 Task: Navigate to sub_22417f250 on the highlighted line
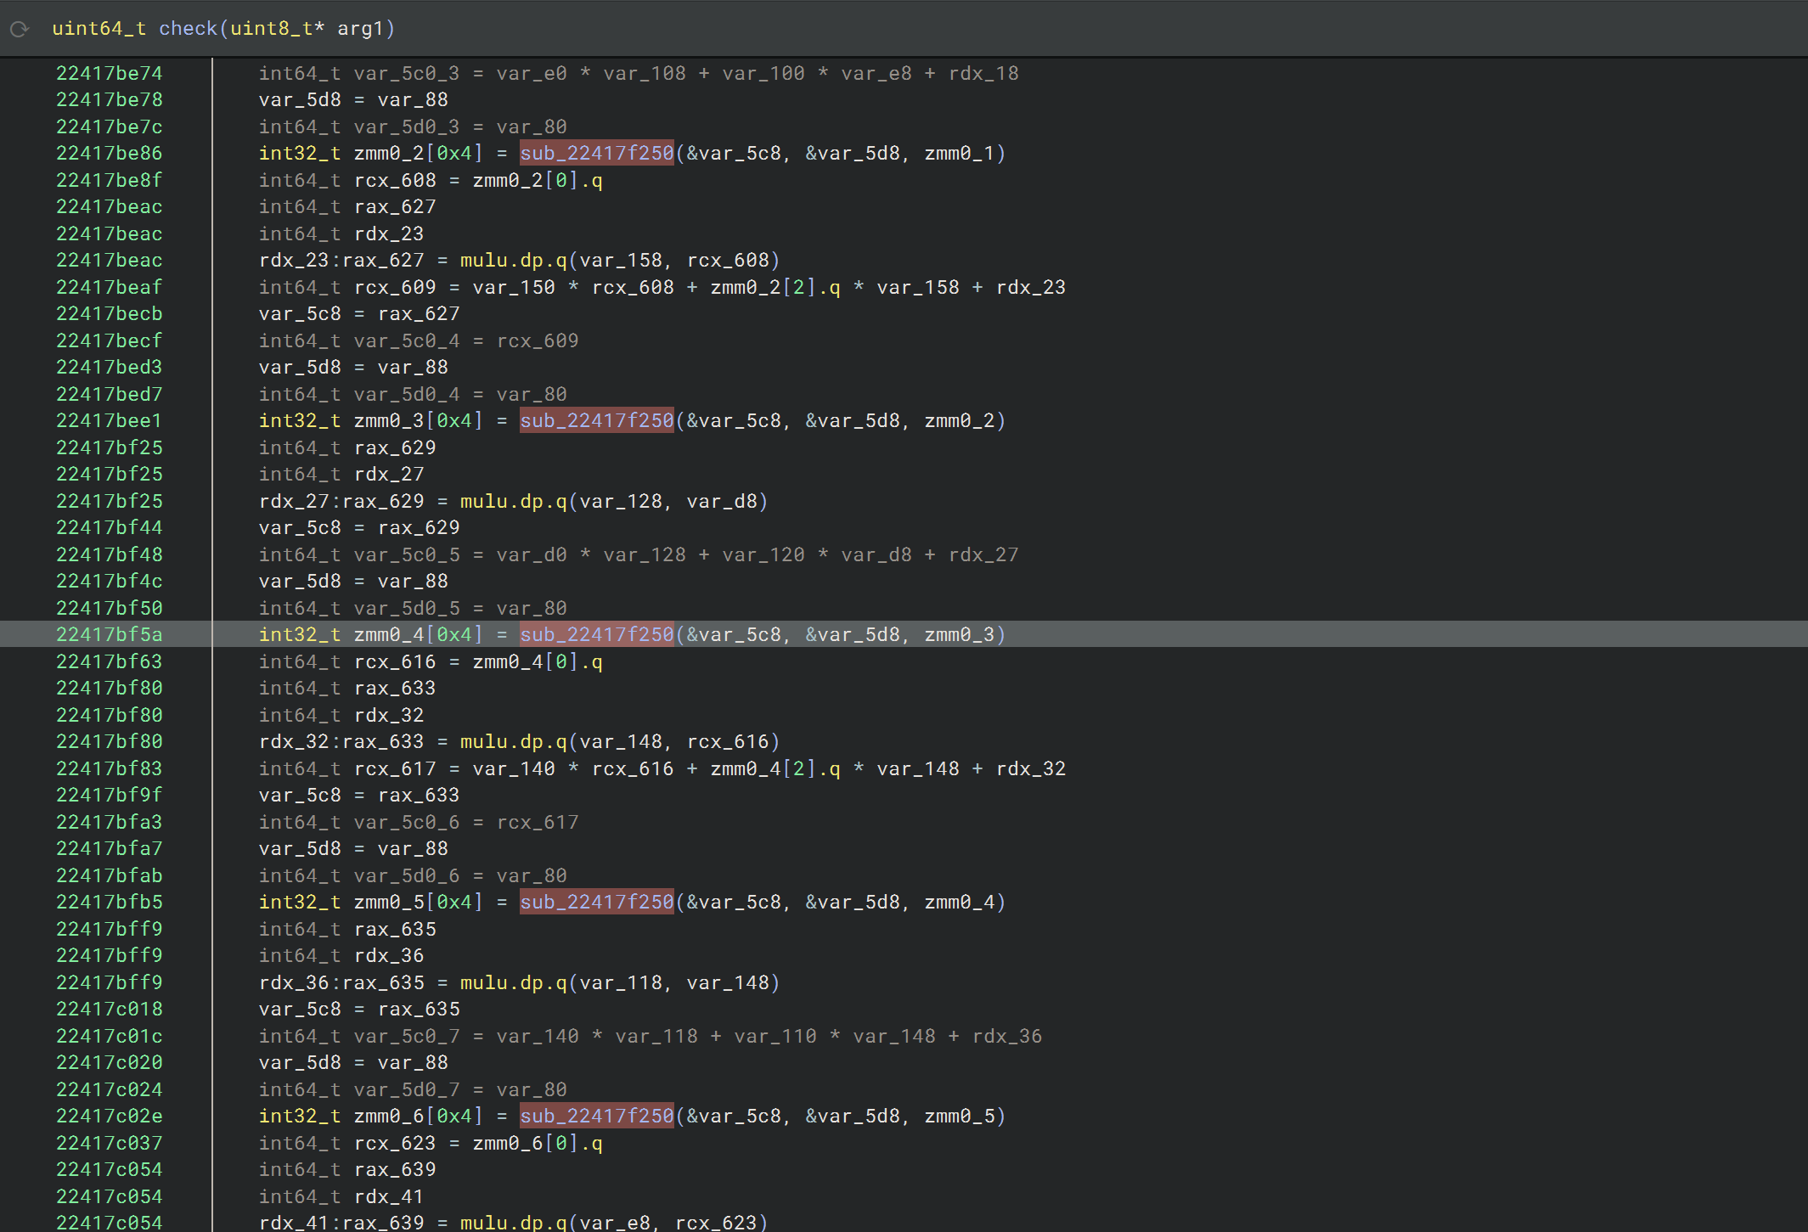pos(595,634)
